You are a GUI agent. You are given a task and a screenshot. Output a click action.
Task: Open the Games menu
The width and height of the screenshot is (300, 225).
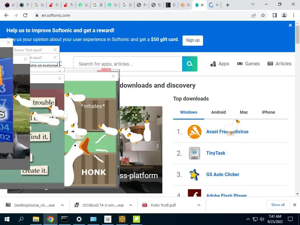[x=248, y=64]
